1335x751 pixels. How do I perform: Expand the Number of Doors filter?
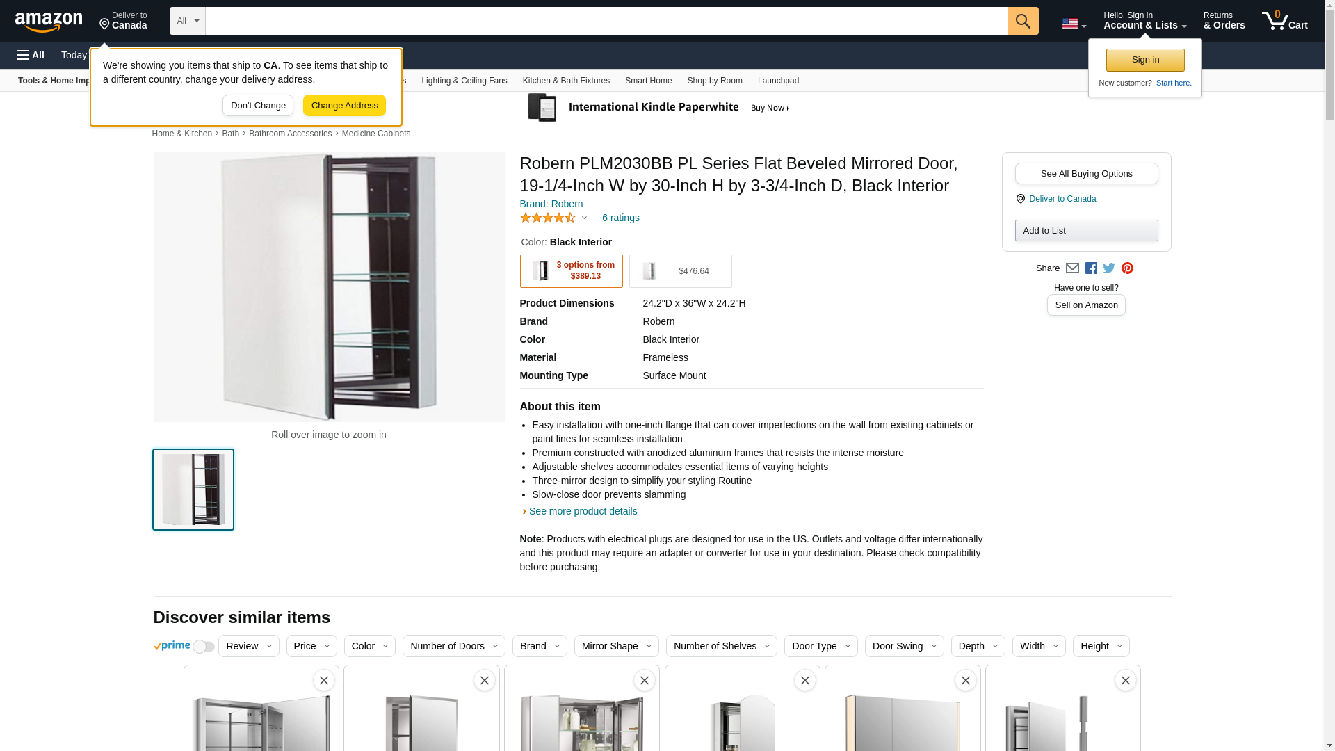pyautogui.click(x=454, y=646)
